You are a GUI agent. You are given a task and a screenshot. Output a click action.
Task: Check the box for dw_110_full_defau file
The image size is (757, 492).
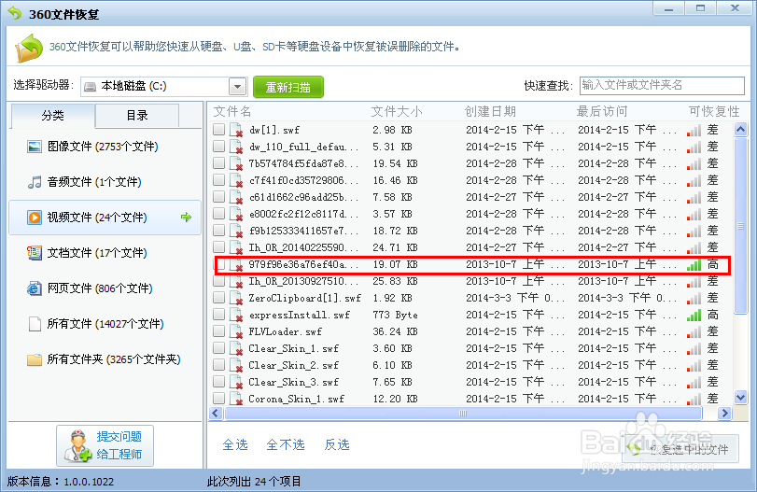pos(218,147)
